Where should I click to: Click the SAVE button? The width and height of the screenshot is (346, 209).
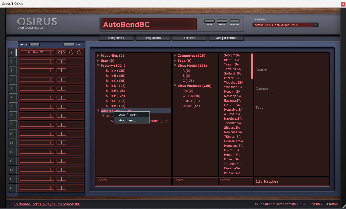tap(209, 21)
